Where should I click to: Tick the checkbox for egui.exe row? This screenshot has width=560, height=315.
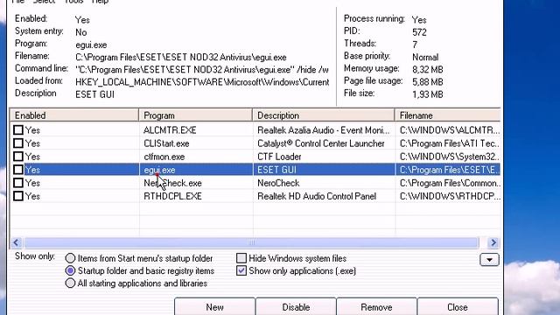[18, 170]
